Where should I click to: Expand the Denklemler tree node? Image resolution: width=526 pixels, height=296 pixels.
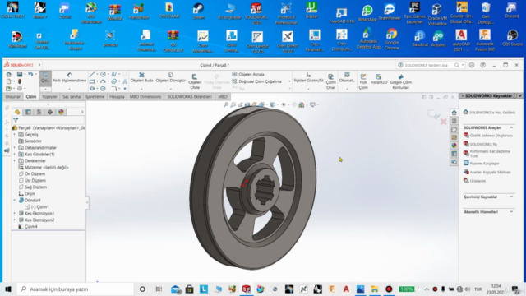(15, 161)
